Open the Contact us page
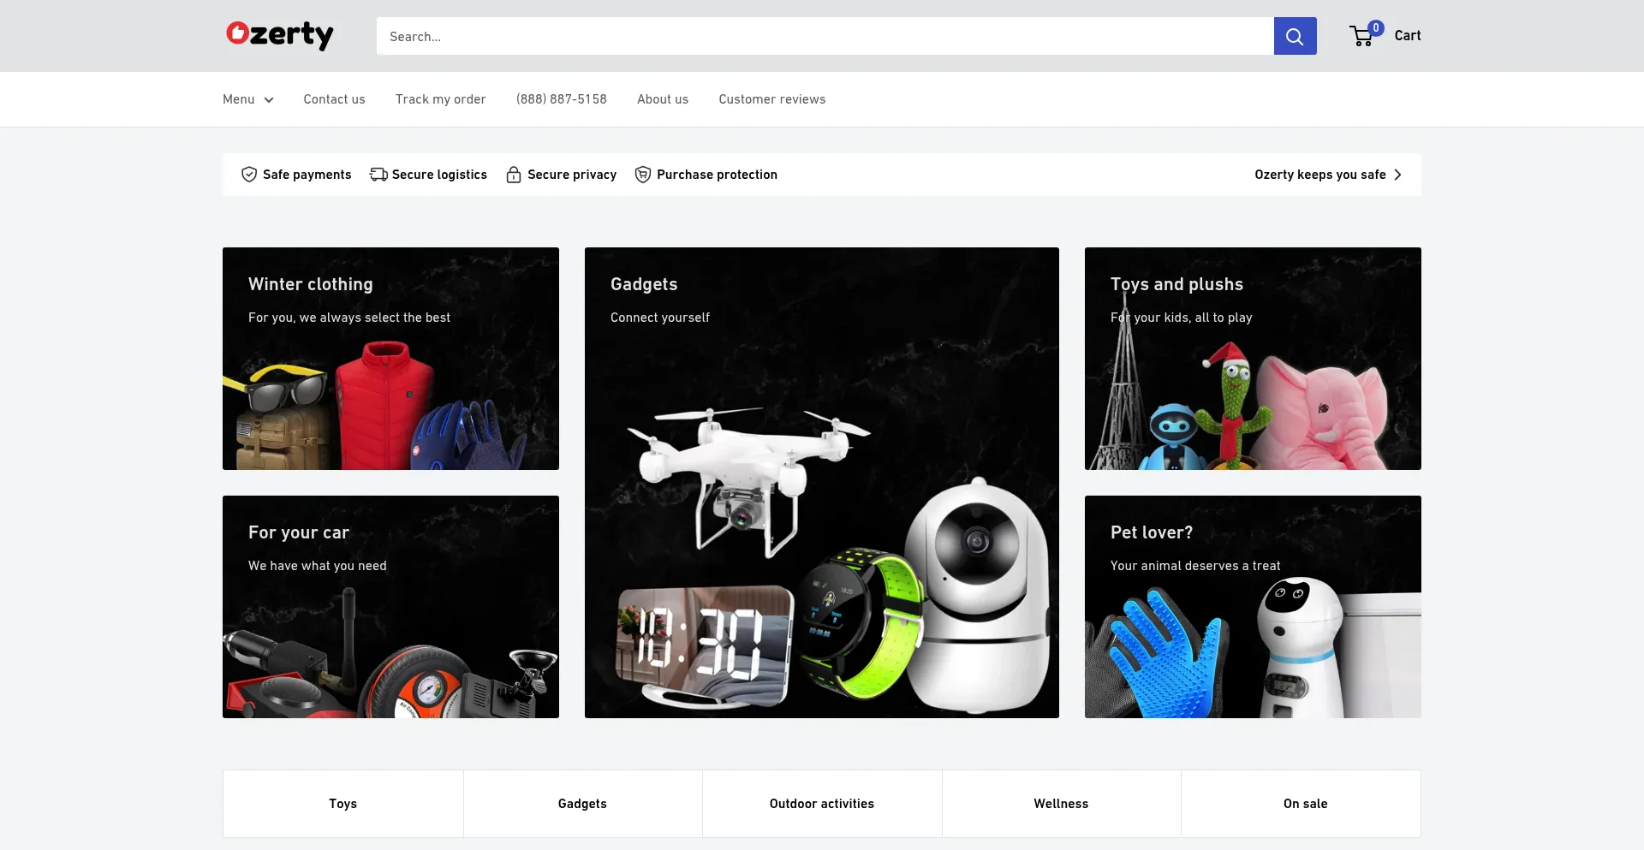This screenshot has height=850, width=1644. (x=334, y=99)
